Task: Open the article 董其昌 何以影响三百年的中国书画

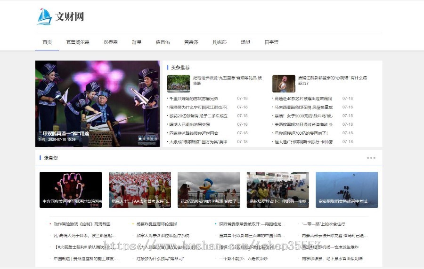Action: coord(252,236)
